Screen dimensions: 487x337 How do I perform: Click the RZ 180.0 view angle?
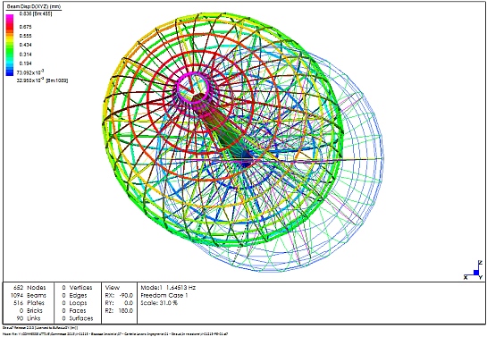pyautogui.click(x=119, y=310)
